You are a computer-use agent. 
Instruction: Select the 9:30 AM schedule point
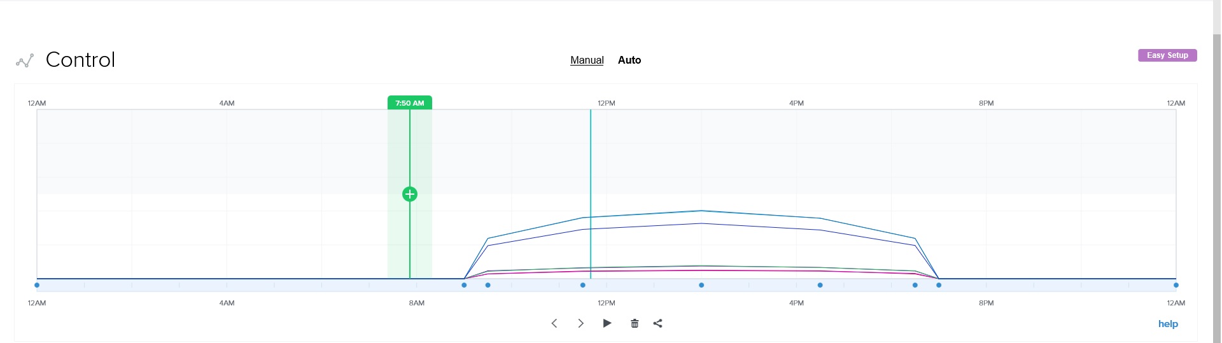(488, 285)
